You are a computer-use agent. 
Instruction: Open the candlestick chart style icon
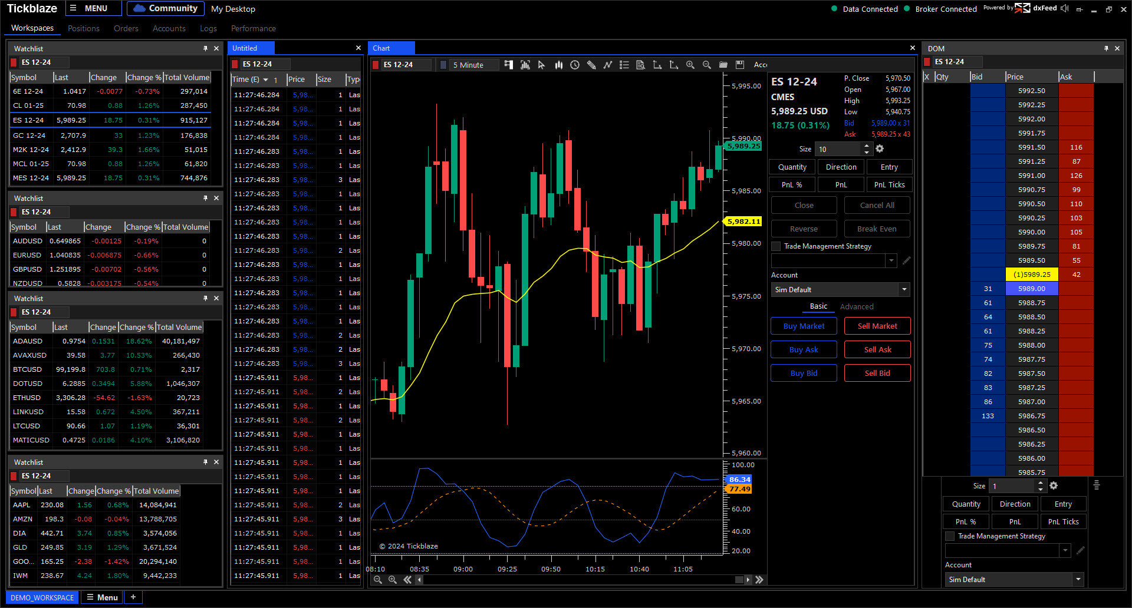pyautogui.click(x=558, y=65)
